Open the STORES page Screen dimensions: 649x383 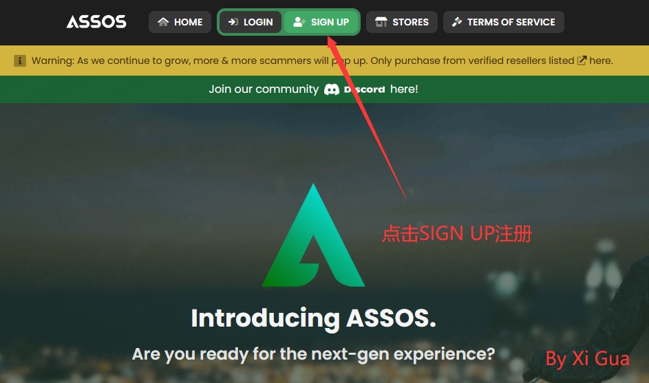coord(401,22)
